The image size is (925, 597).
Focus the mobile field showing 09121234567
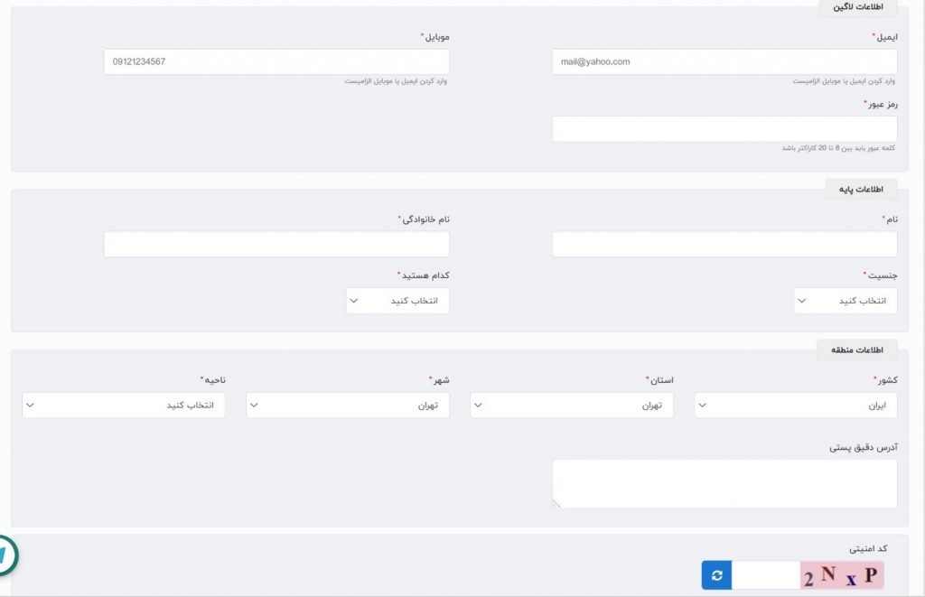point(276,62)
